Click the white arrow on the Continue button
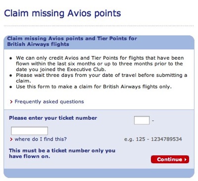Screen dimensions: 198x181 186,159
